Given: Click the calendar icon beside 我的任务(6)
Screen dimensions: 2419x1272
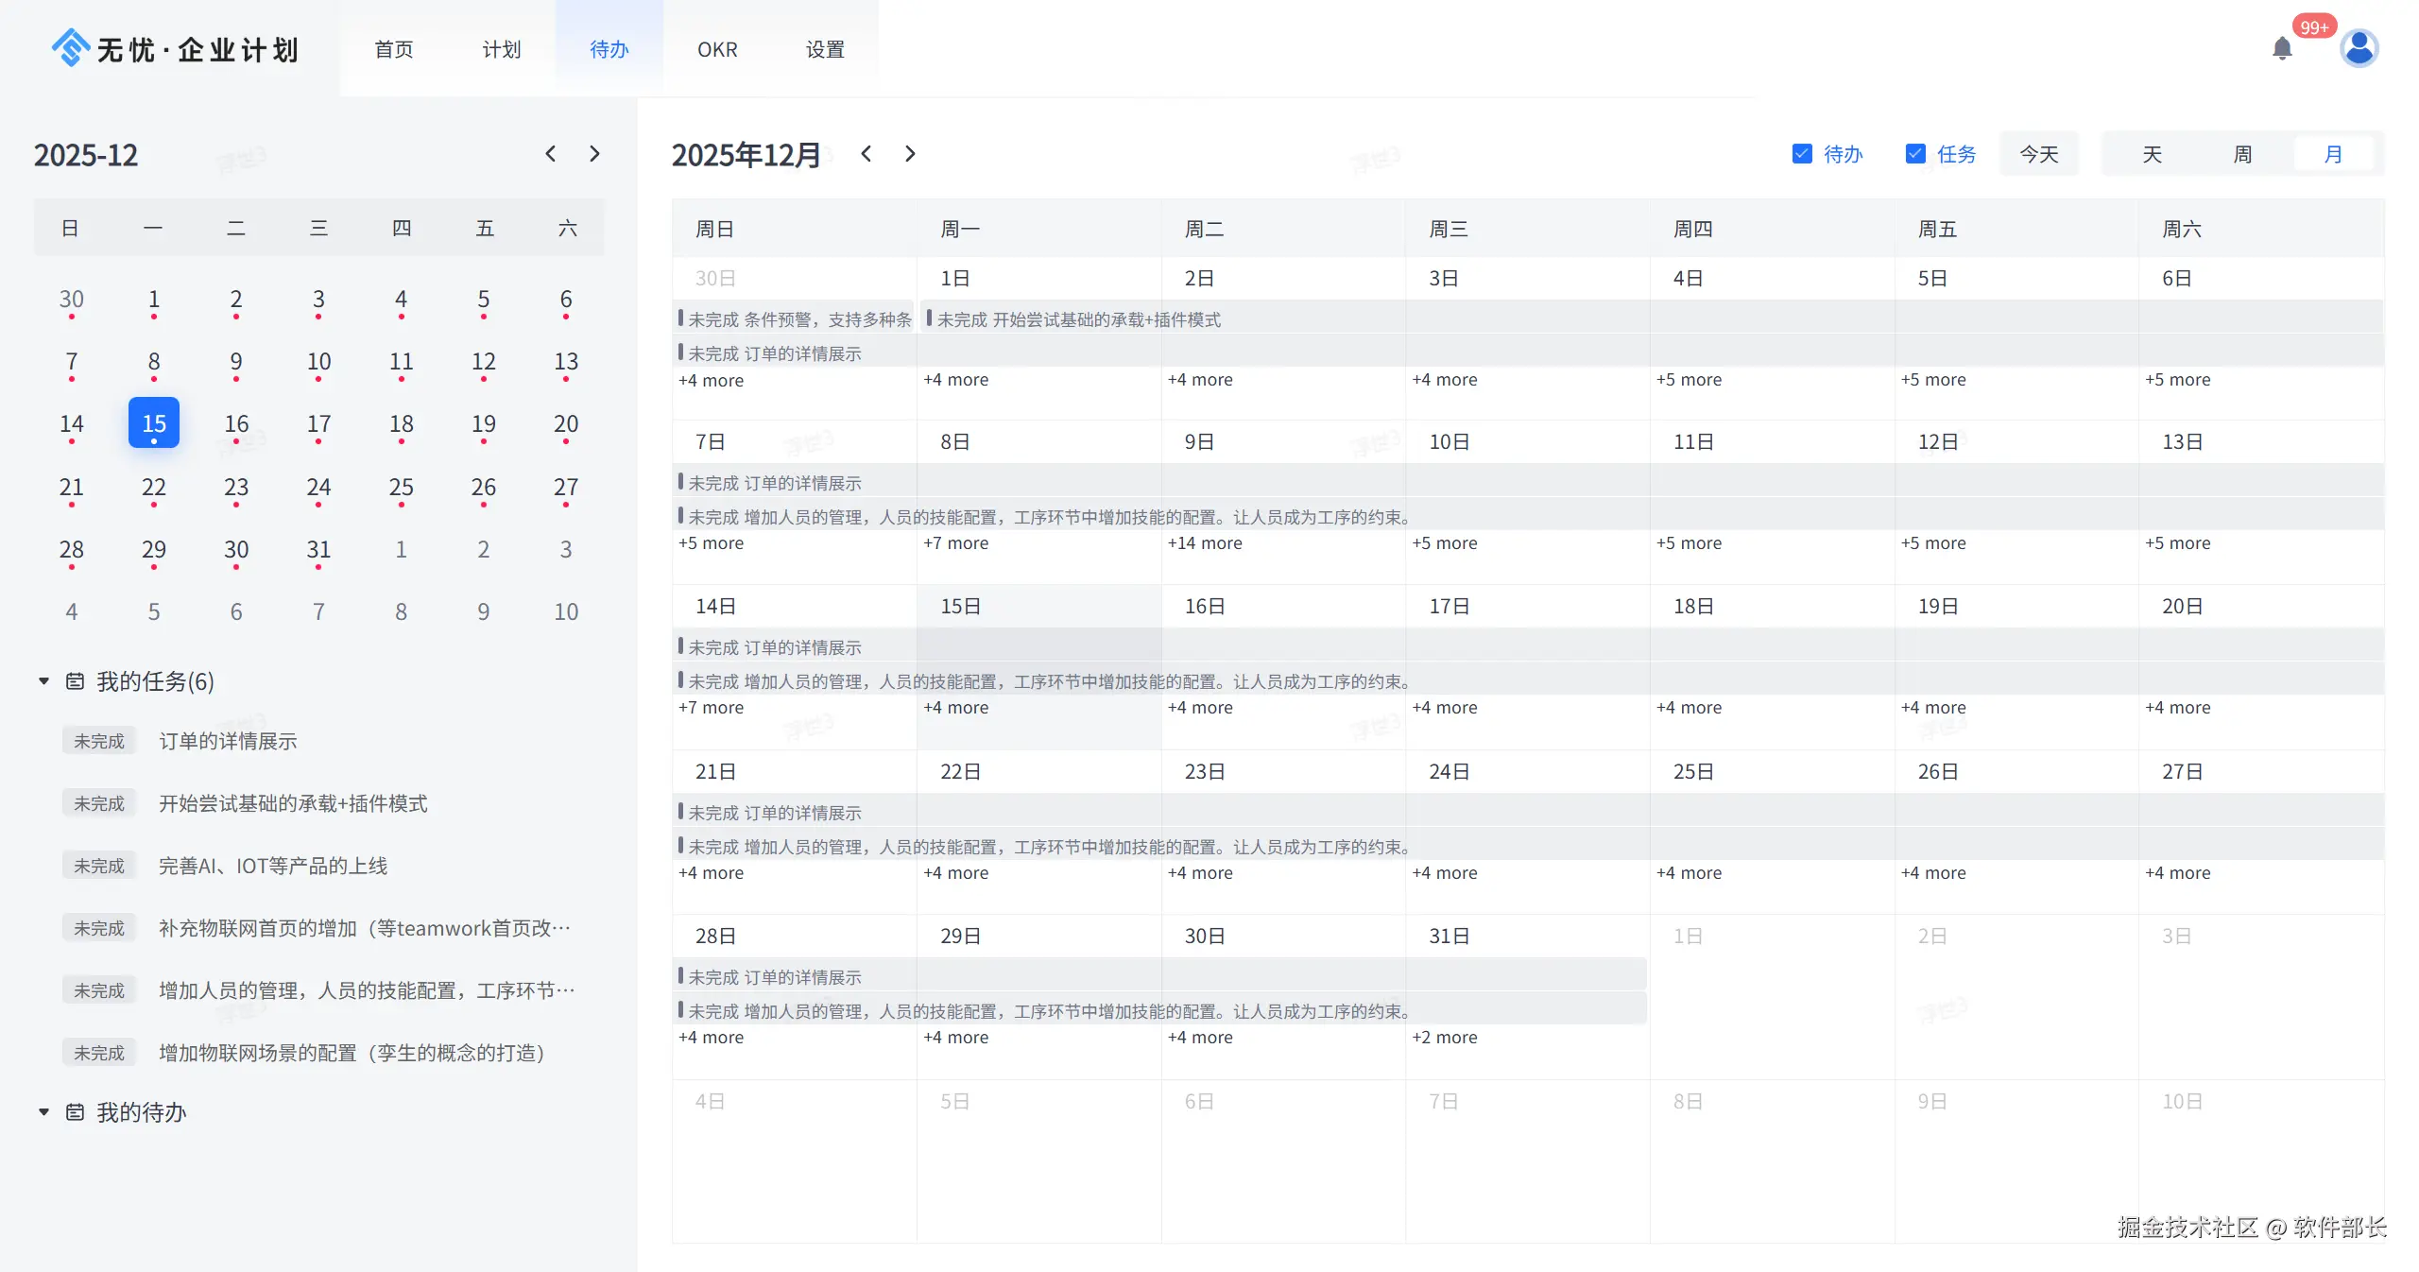Looking at the screenshot, I should [75, 681].
